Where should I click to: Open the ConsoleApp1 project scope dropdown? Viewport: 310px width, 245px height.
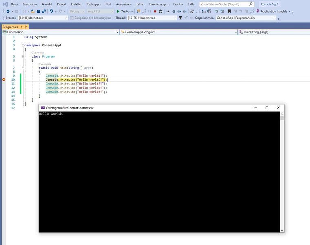click(x=61, y=32)
